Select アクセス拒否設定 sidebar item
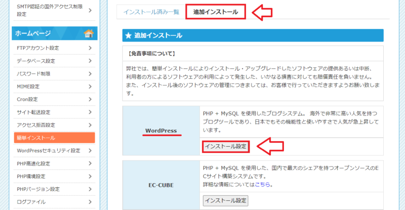This screenshot has height=210, width=405. tap(54, 125)
